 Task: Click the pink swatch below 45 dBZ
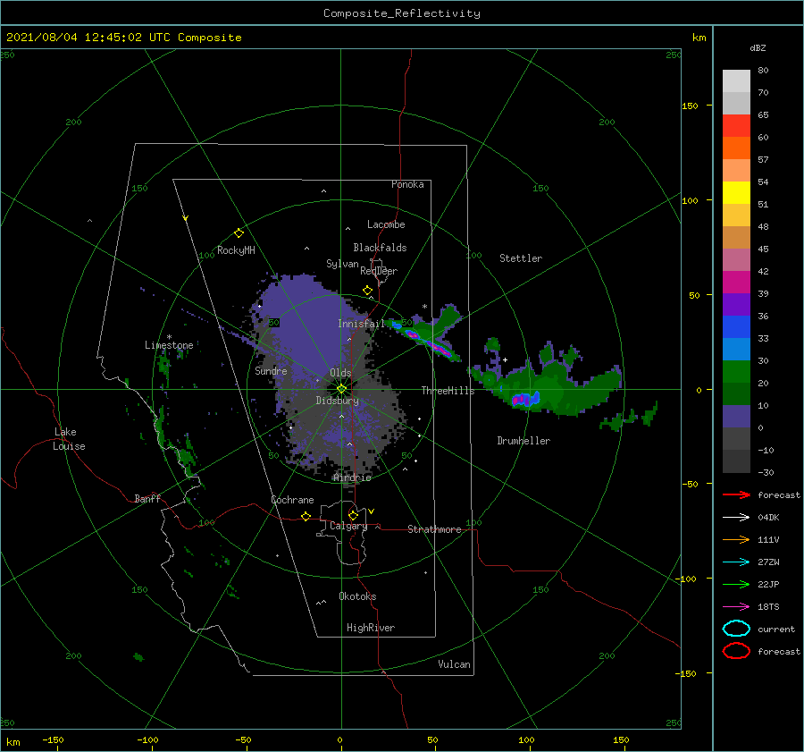[x=736, y=260]
